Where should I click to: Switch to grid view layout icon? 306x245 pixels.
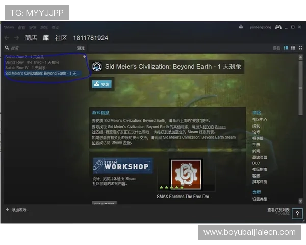click(299, 48)
